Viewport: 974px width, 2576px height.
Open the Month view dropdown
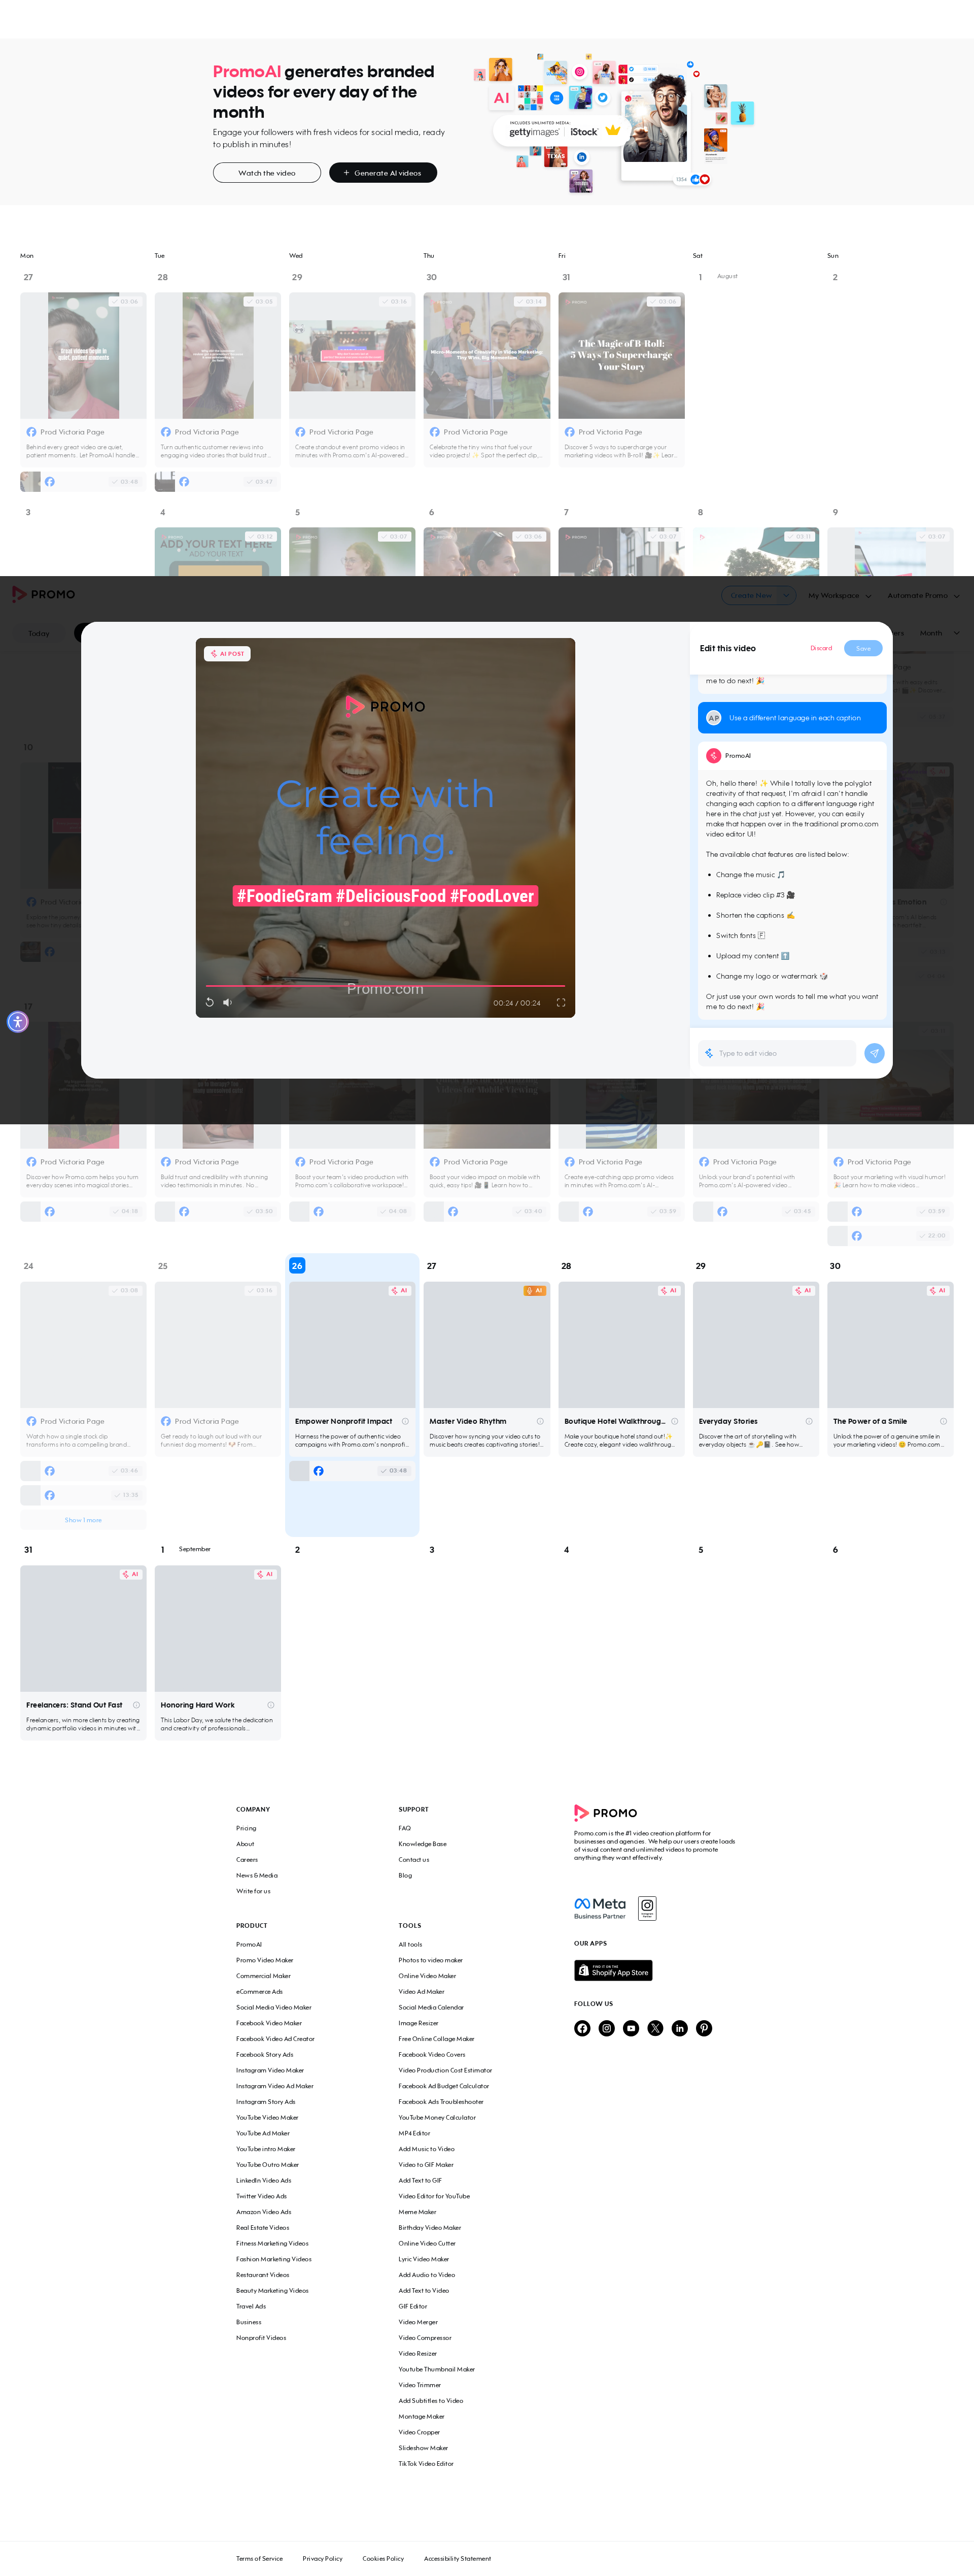939,633
